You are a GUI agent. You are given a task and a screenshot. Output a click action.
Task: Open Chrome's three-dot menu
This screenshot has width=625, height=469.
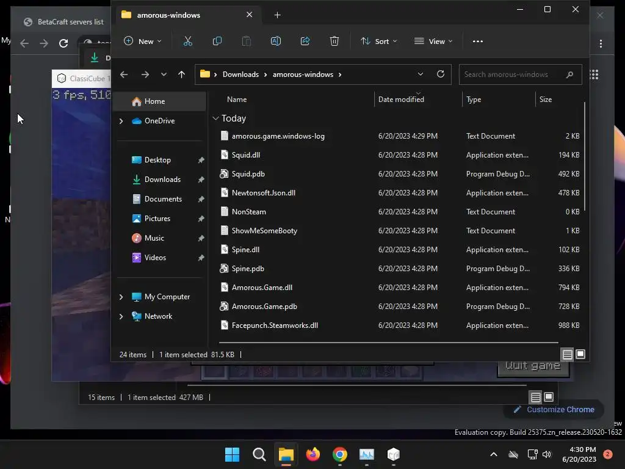(x=601, y=43)
